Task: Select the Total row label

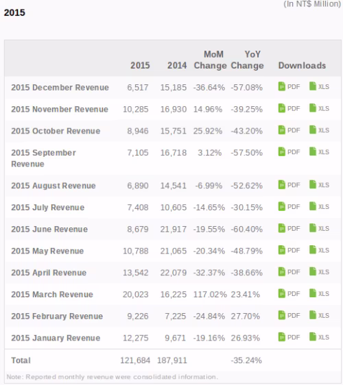Action: (x=21, y=360)
